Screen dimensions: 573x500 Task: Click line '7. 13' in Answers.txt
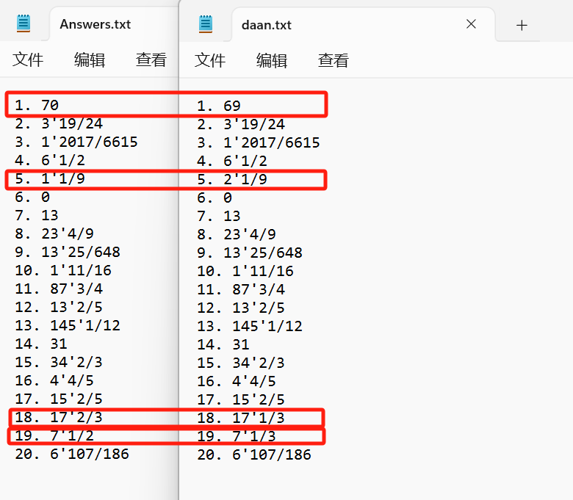pos(37,215)
